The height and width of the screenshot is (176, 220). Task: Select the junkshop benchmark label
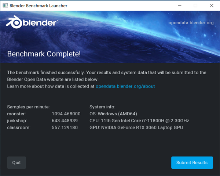[17, 121]
